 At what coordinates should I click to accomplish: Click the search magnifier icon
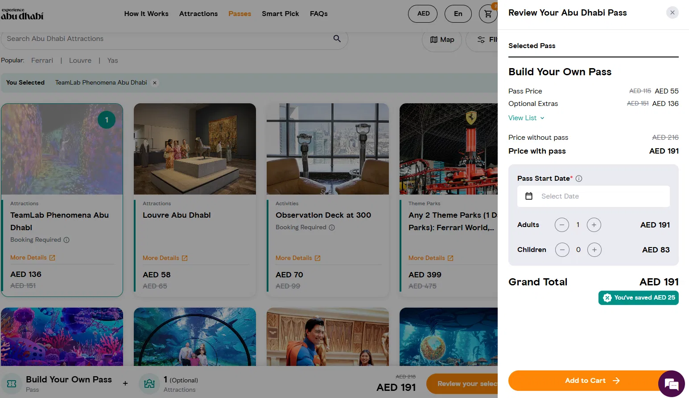tap(337, 39)
